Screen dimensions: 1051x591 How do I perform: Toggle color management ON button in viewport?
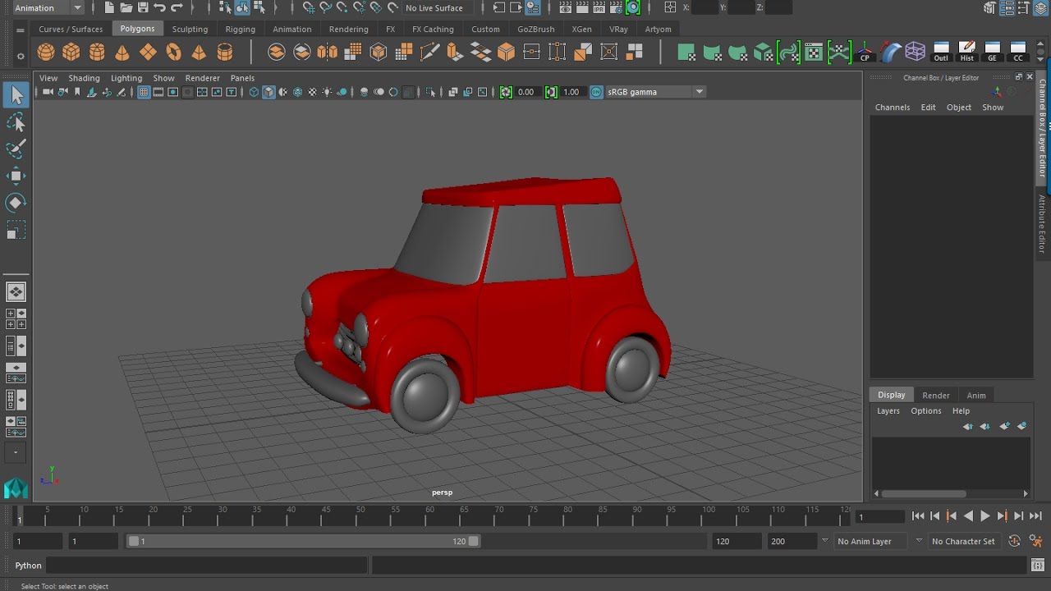[596, 92]
